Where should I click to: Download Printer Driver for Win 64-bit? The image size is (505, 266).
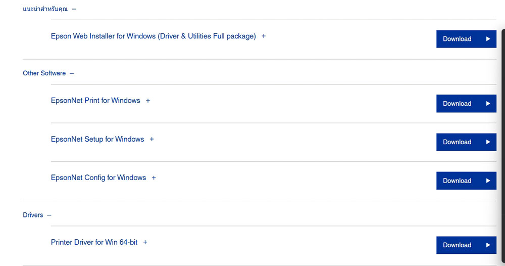click(466, 245)
